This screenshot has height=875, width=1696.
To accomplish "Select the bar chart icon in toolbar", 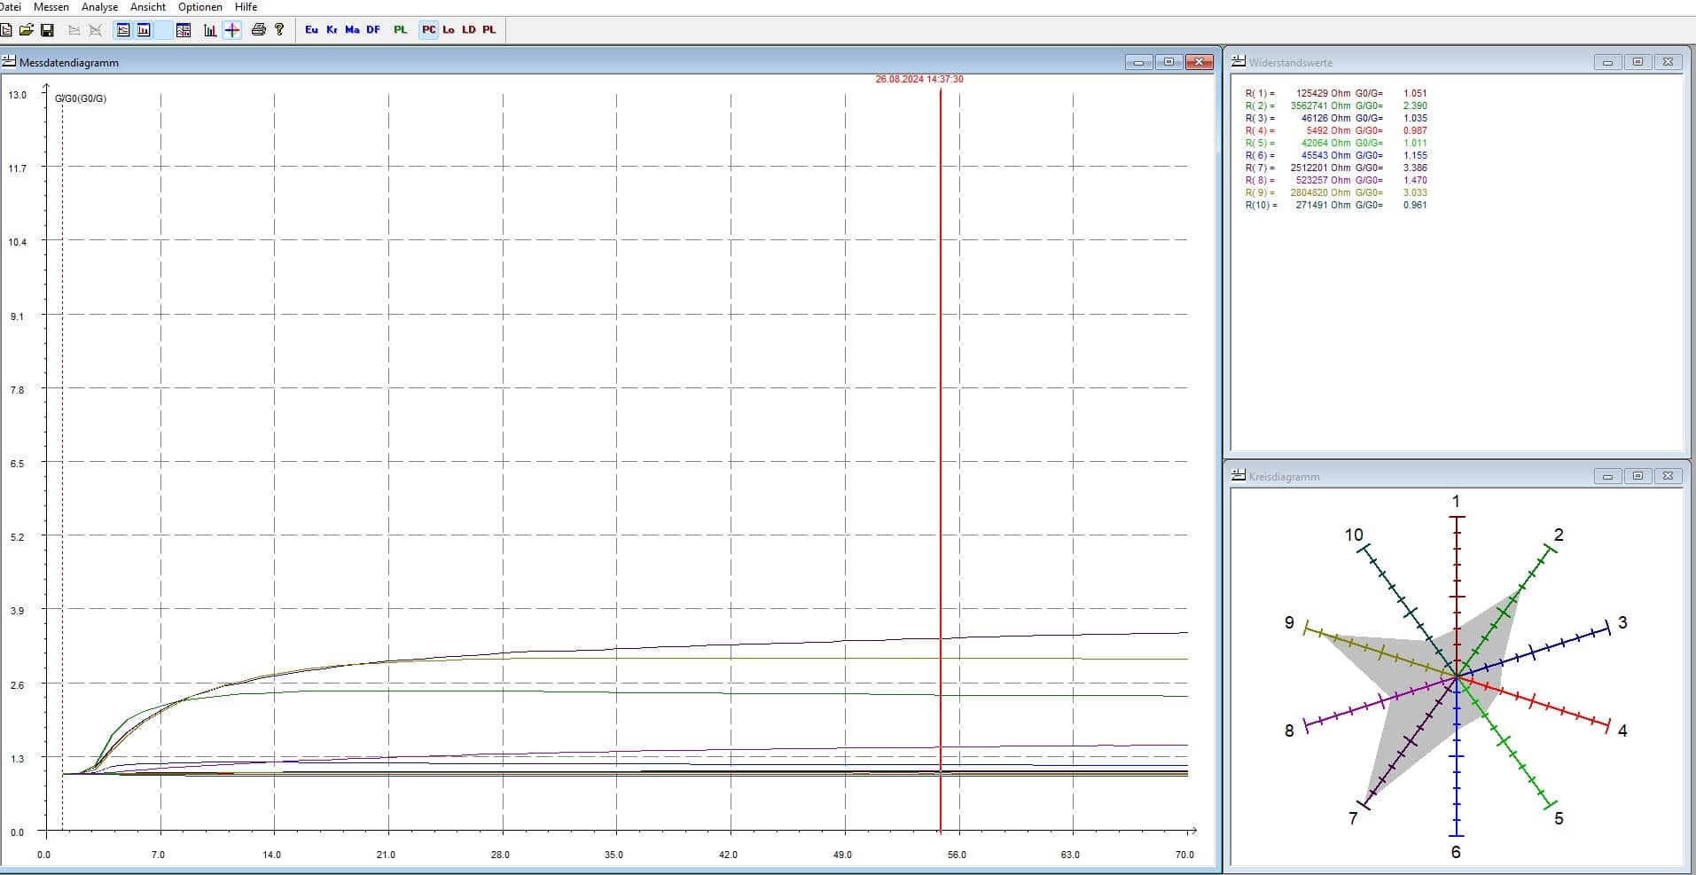I will click(x=210, y=30).
